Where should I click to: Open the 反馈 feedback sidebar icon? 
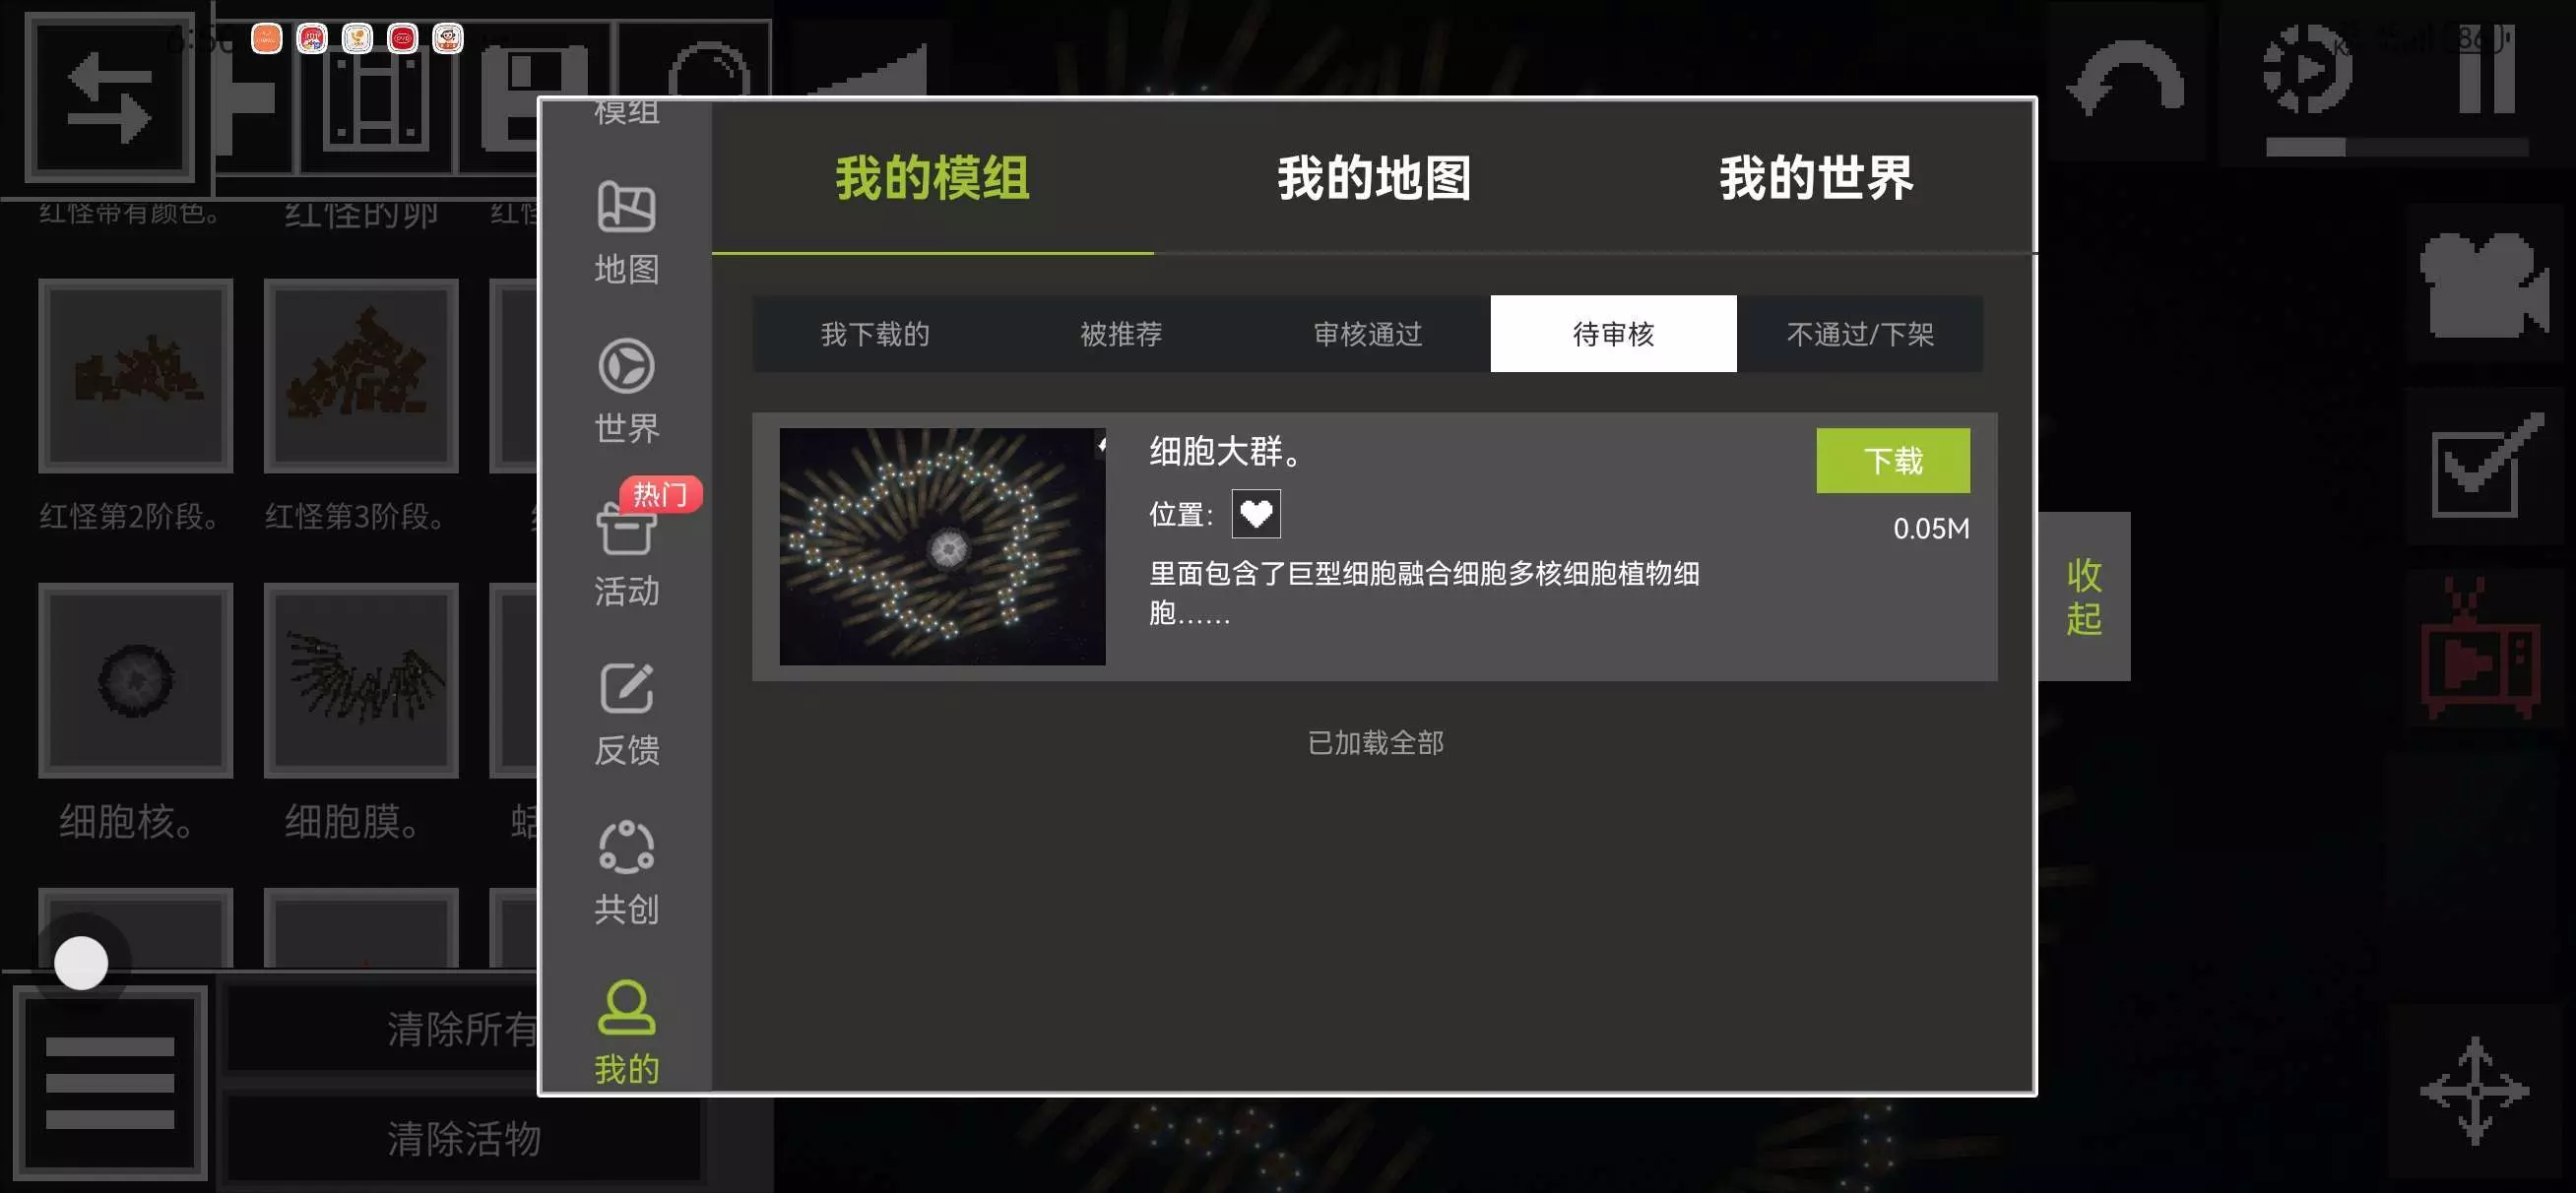click(626, 714)
